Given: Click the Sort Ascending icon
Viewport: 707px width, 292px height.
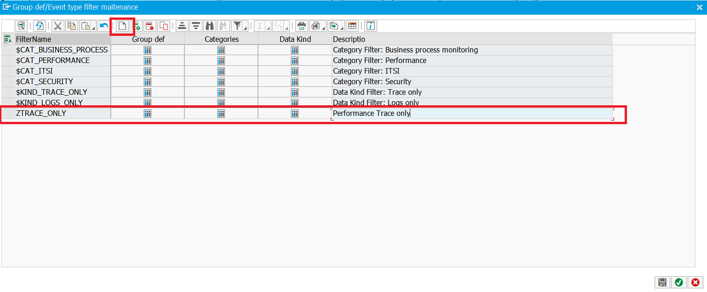Looking at the screenshot, I should (182, 26).
